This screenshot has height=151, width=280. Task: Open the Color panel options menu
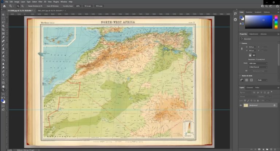[278, 12]
